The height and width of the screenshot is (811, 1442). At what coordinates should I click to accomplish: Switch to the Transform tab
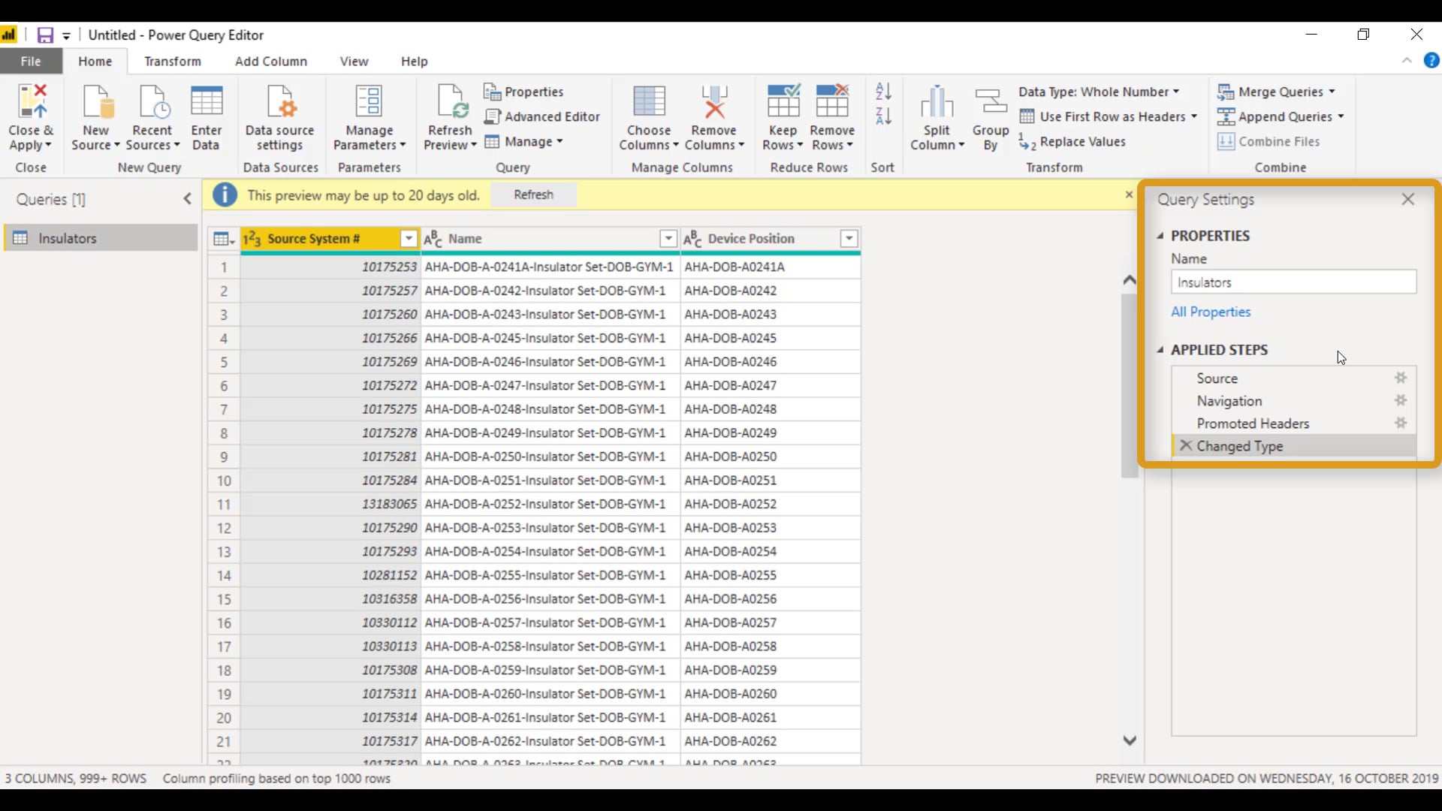tap(173, 61)
